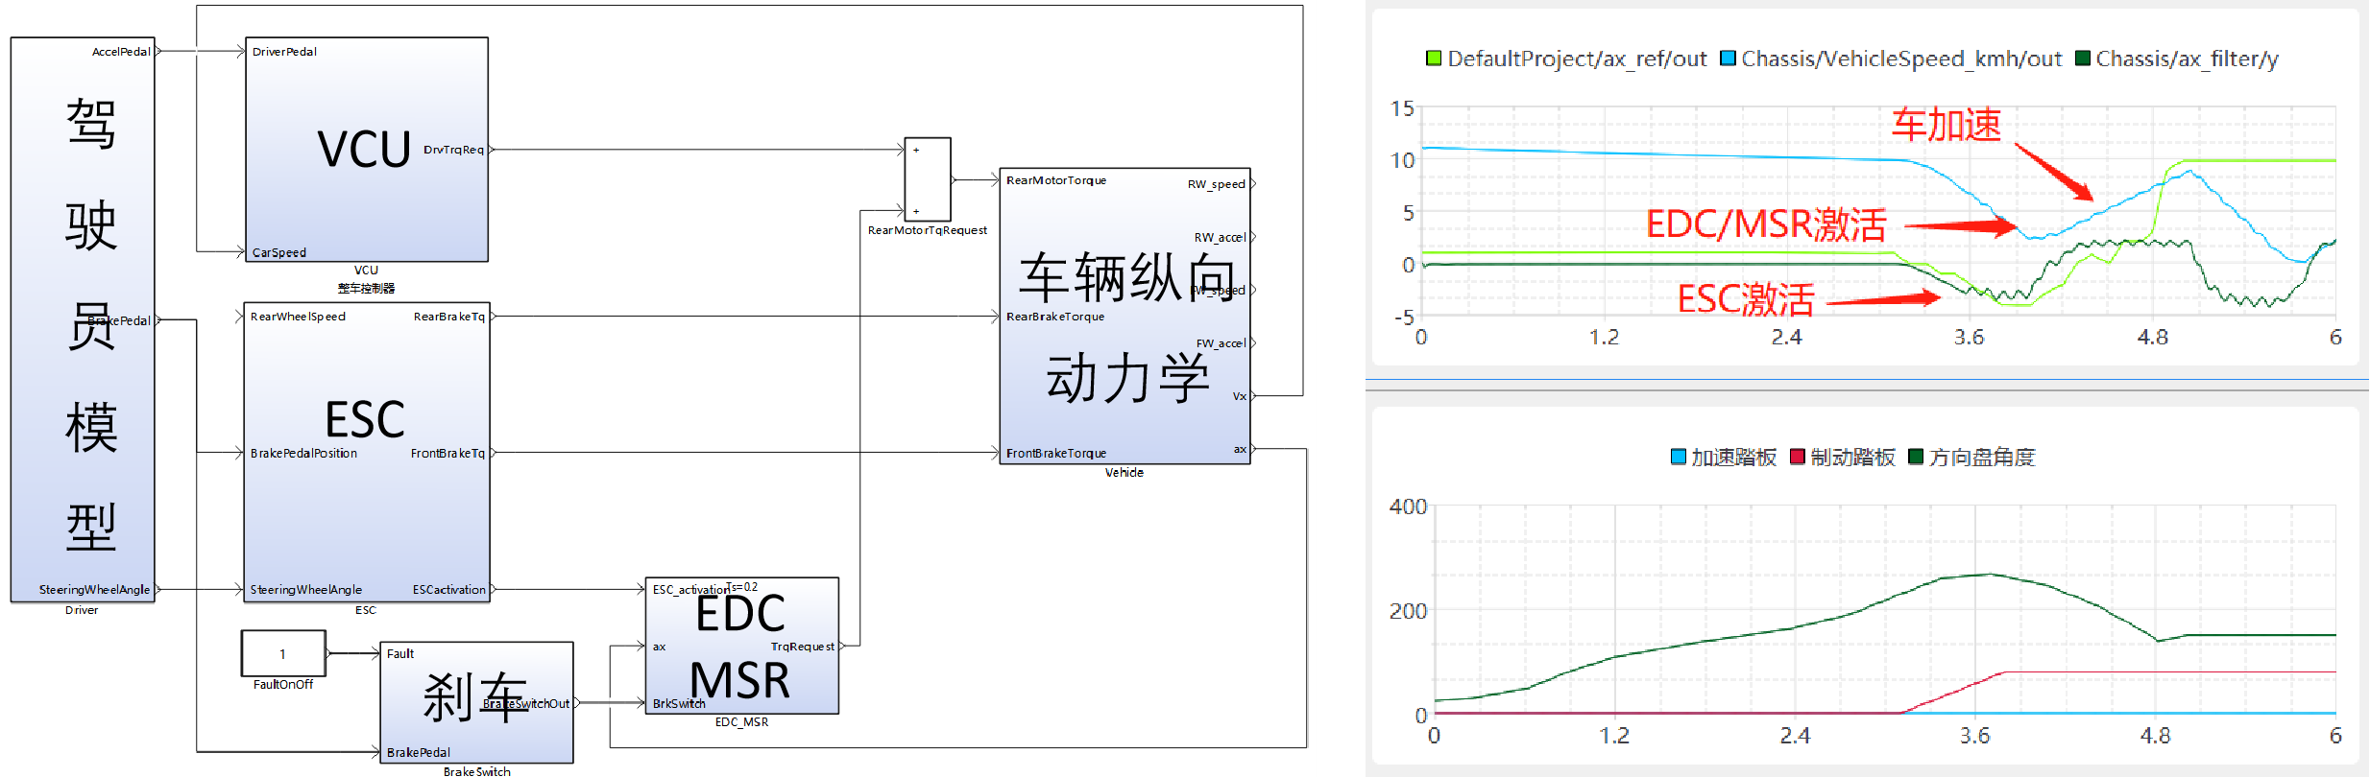Screen dimensions: 2370x777
Task: Click the TrqRequest output port on EDC MSR
Action: pyautogui.click(x=803, y=647)
